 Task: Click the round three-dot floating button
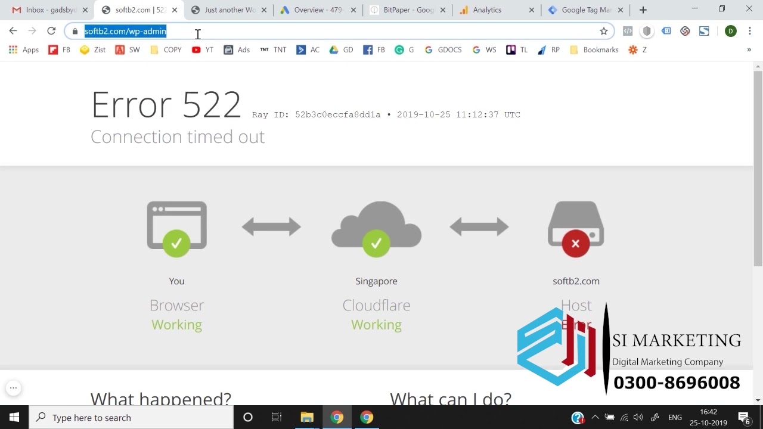pyautogui.click(x=13, y=388)
